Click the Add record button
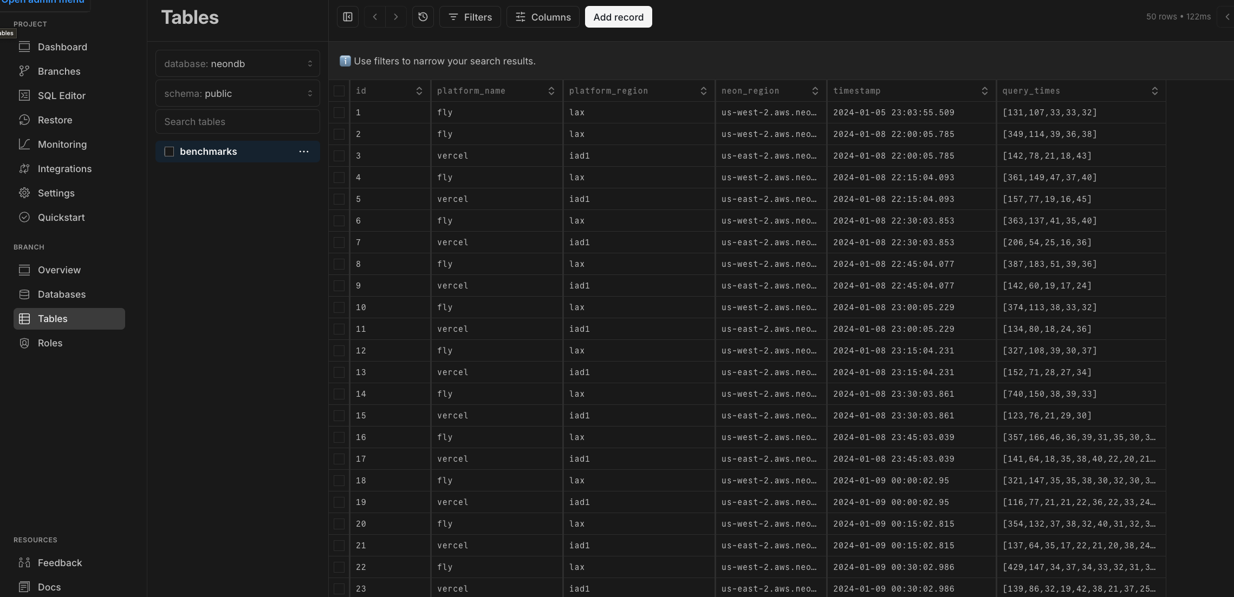 pos(618,17)
